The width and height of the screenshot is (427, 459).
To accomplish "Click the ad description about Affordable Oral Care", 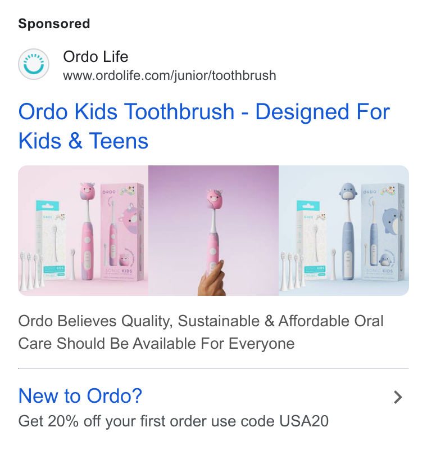I will click(201, 332).
